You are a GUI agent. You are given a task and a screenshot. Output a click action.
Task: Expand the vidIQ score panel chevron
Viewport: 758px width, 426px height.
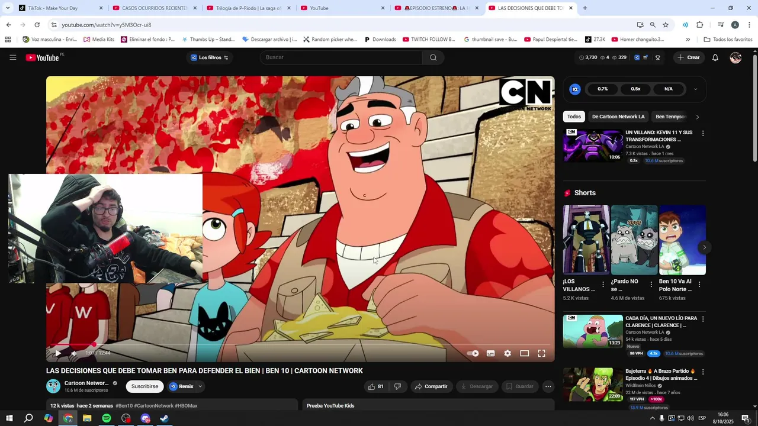coord(695,89)
